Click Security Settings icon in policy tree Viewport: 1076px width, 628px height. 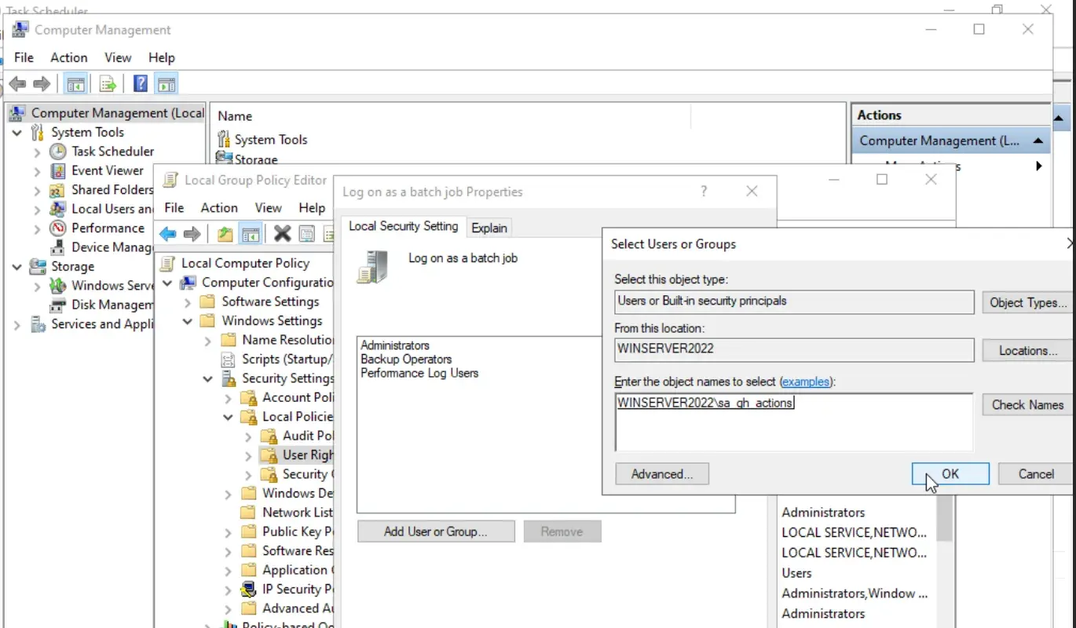(229, 378)
